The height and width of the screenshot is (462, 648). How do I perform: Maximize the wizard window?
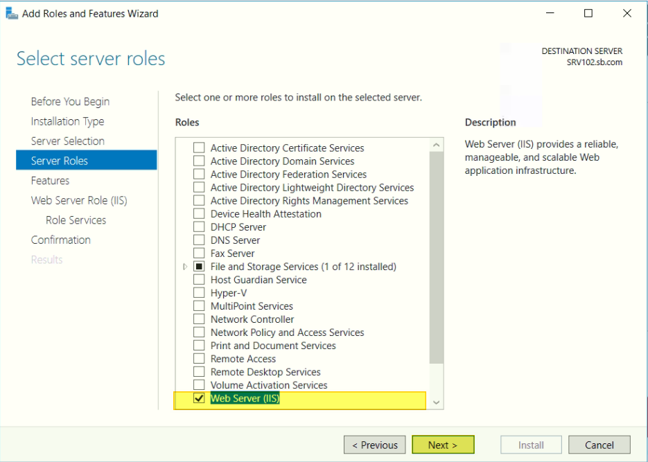point(588,13)
